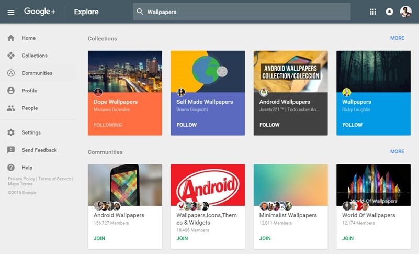Click the Send Feedback bubble icon

11,150
